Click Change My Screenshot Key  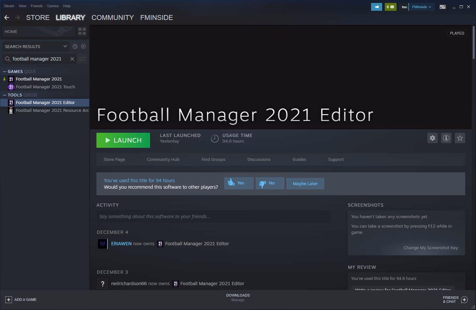coord(431,248)
